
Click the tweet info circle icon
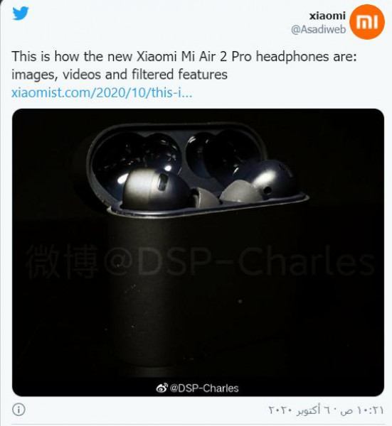(x=18, y=410)
